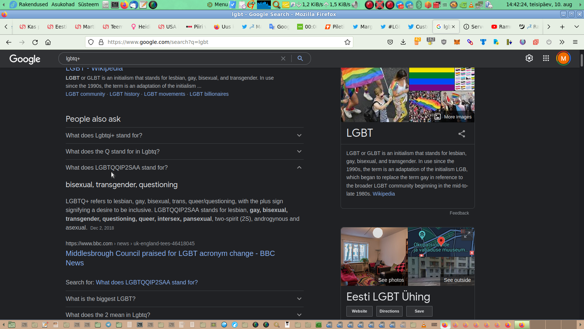584x329 pixels.
Task: Open the LGBT community link
Action: (x=85, y=94)
